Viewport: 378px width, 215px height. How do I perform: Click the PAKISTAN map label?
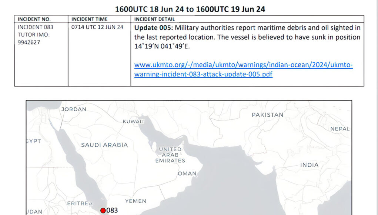267,115
